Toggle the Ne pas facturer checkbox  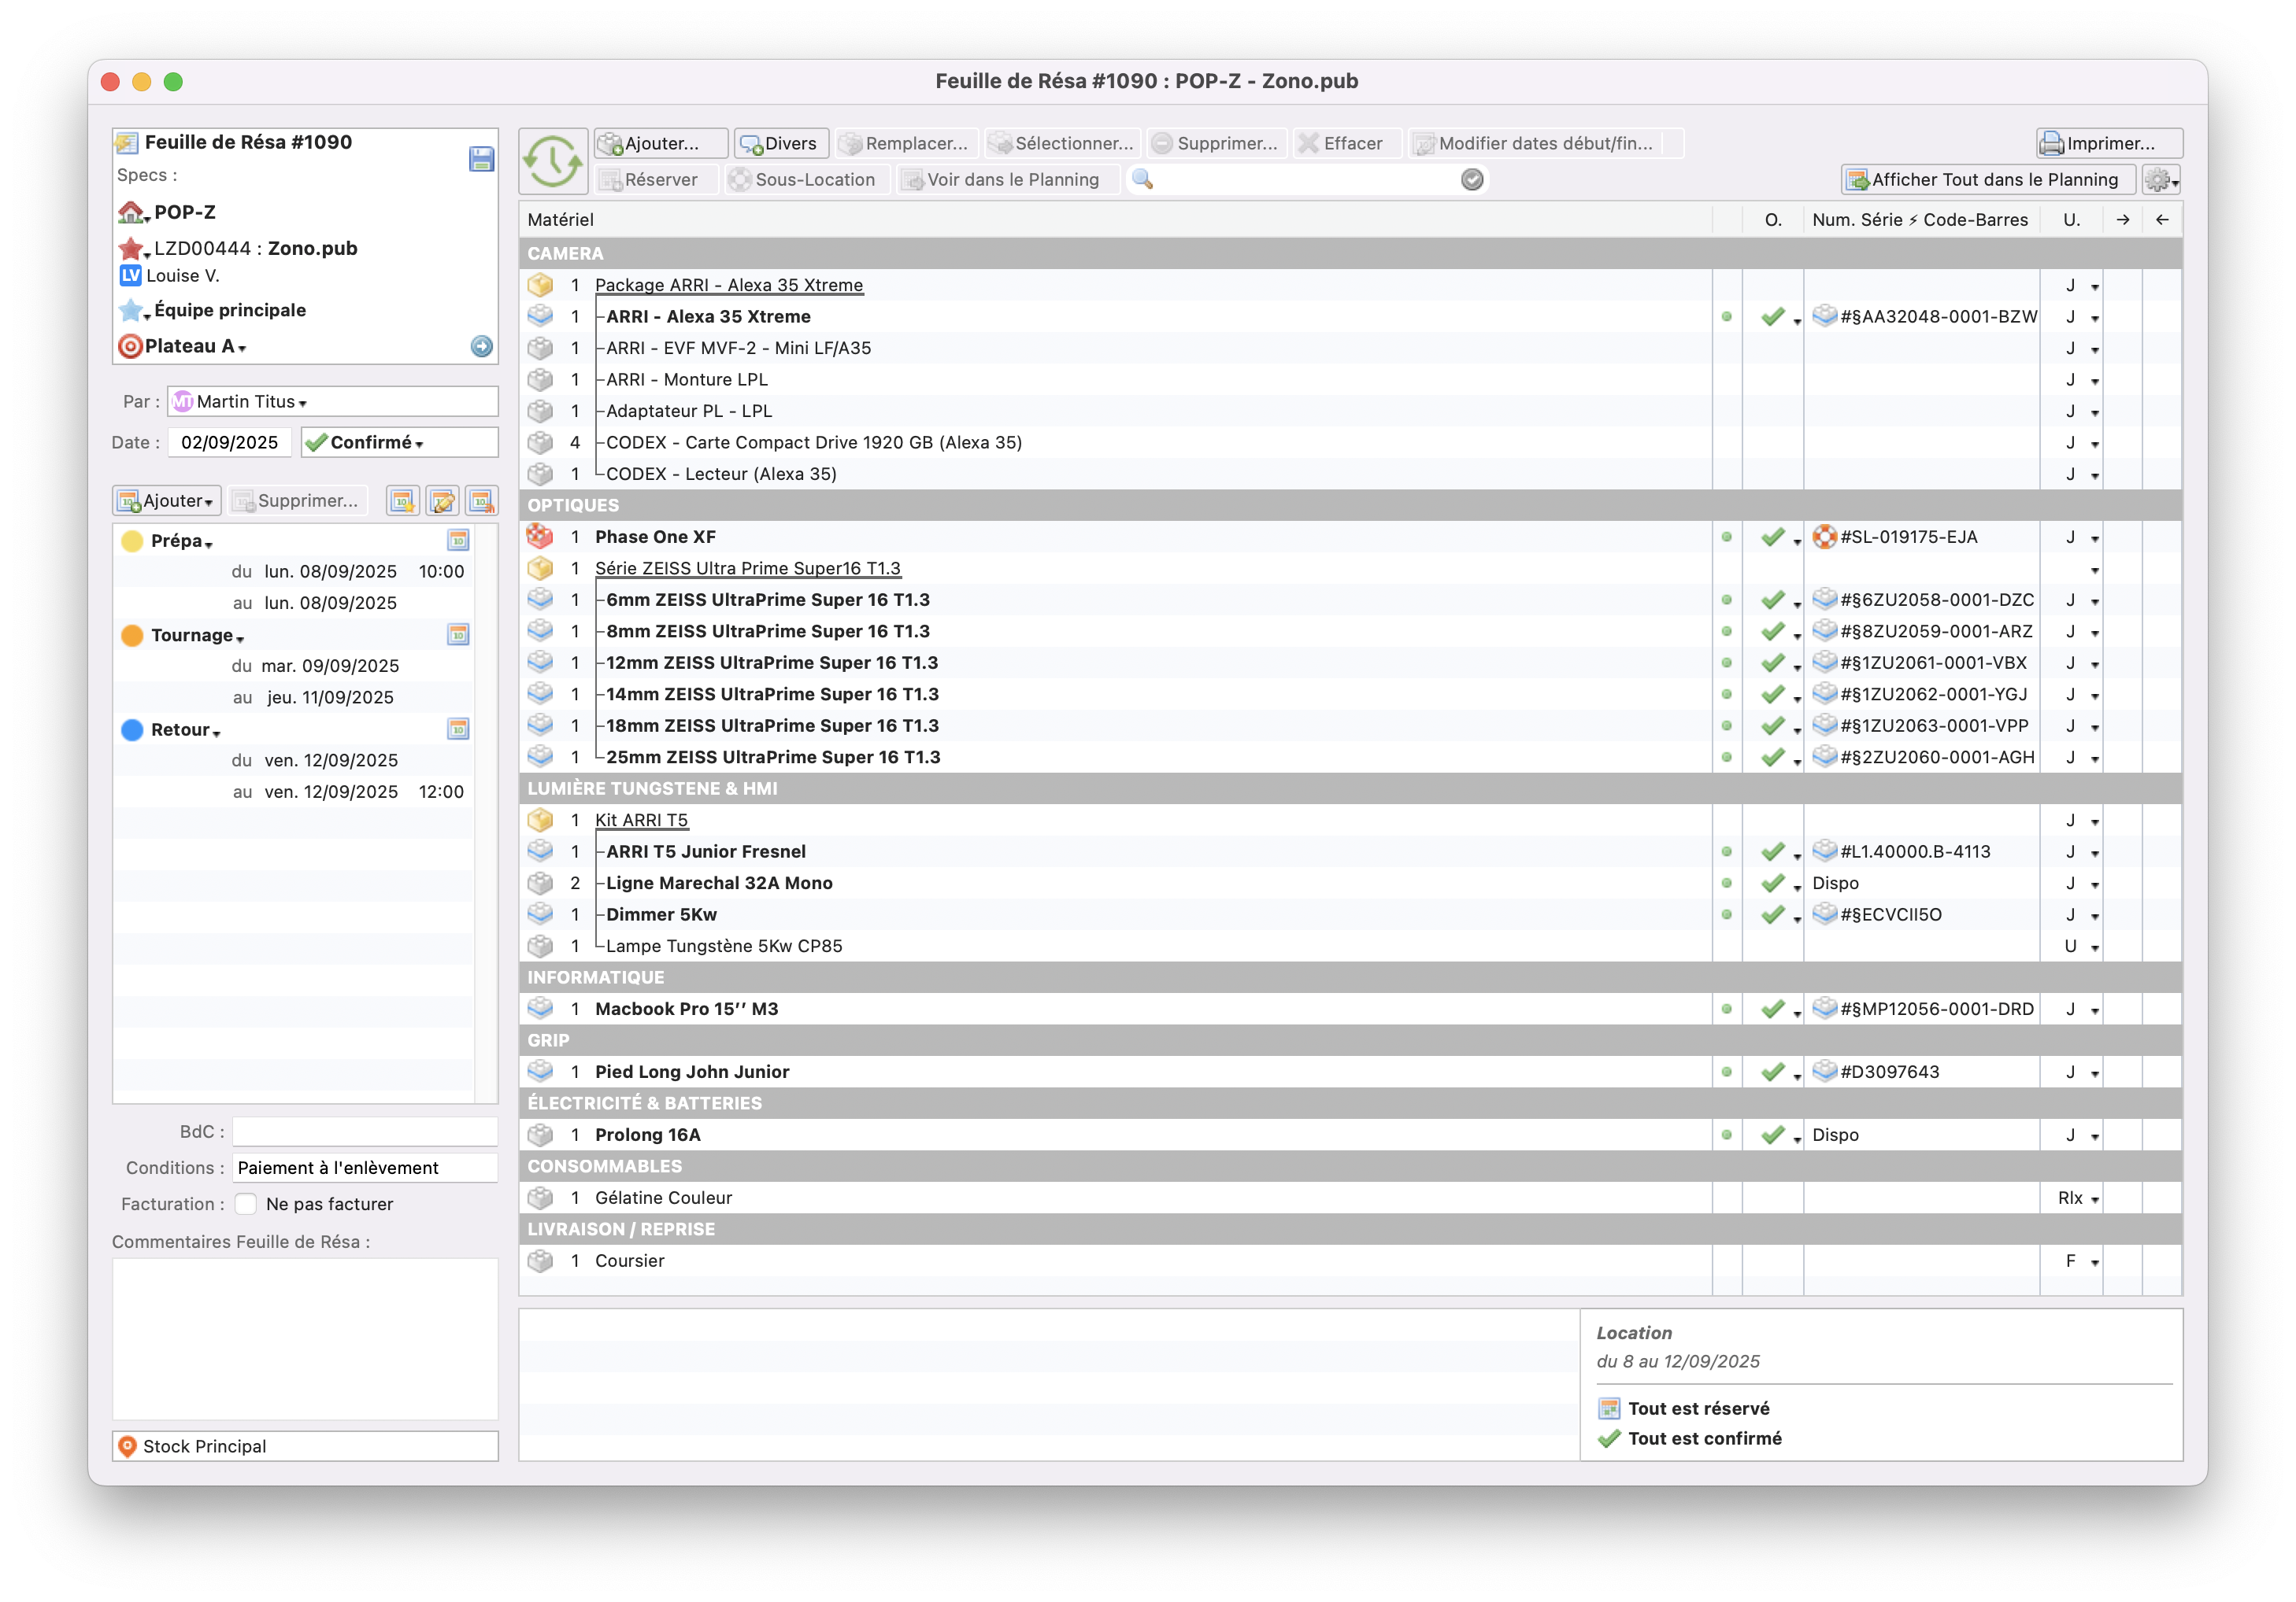click(246, 1204)
